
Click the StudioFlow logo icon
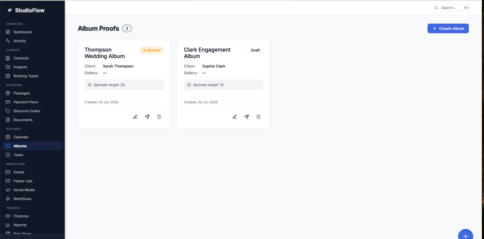(x=9, y=10)
